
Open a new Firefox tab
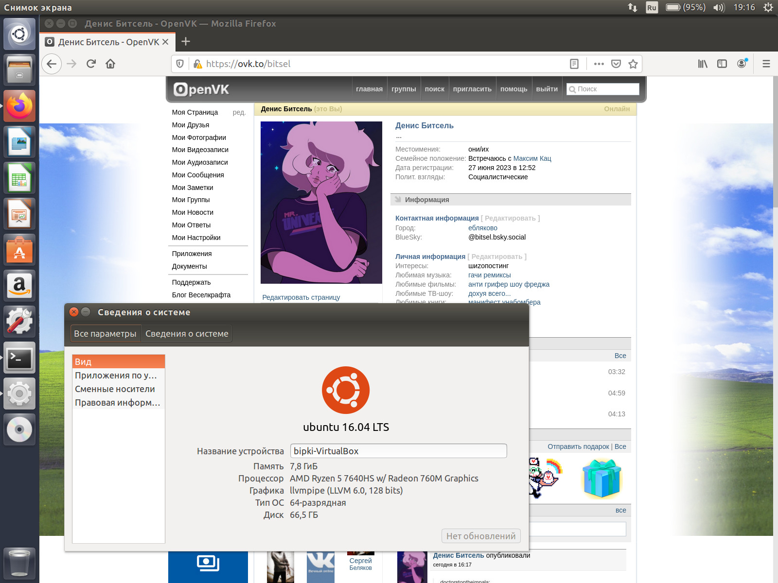pos(185,42)
